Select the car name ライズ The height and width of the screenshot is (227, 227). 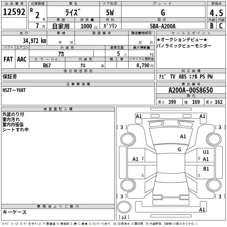click(73, 12)
